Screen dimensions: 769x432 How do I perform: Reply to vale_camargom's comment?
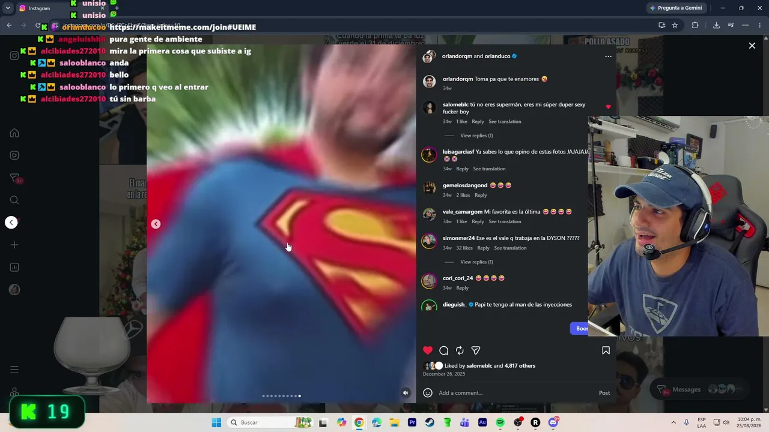coord(478,221)
